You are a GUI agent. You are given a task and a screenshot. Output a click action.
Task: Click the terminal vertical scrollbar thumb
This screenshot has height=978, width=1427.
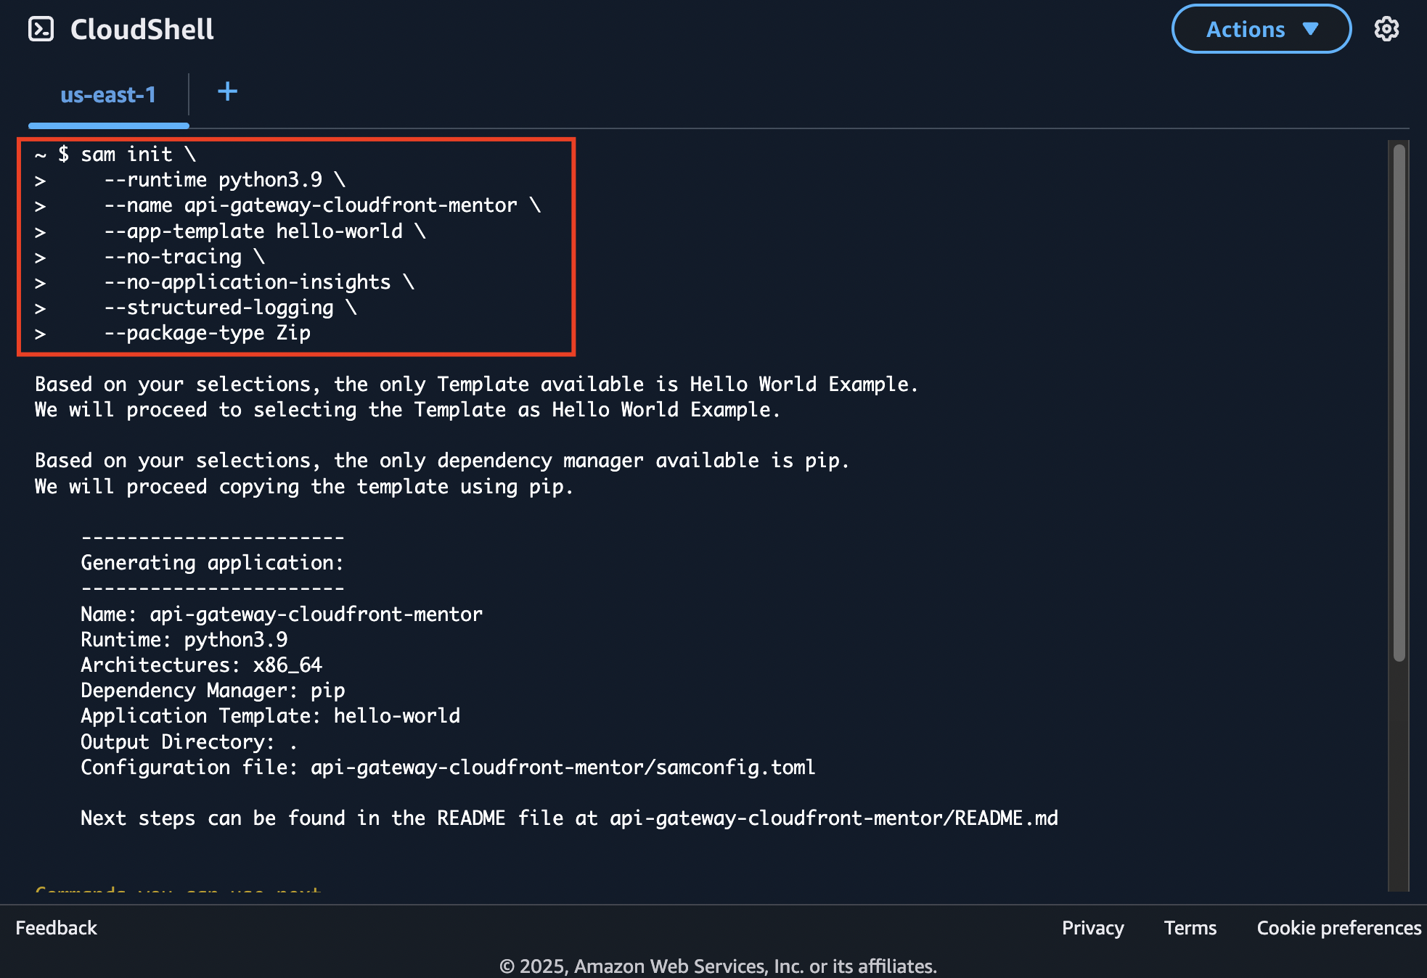pyautogui.click(x=1399, y=403)
